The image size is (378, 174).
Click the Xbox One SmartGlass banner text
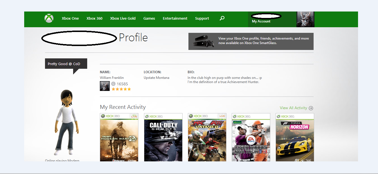[x=264, y=41]
